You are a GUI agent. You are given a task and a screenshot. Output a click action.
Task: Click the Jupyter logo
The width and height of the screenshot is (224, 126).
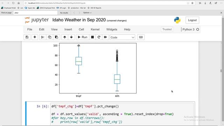(37, 20)
